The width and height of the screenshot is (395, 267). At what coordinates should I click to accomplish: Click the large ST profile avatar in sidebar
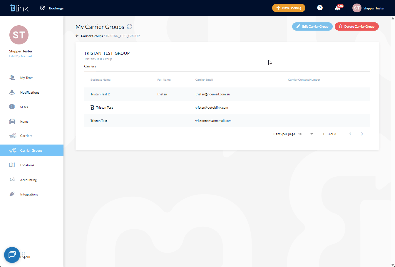(19, 35)
